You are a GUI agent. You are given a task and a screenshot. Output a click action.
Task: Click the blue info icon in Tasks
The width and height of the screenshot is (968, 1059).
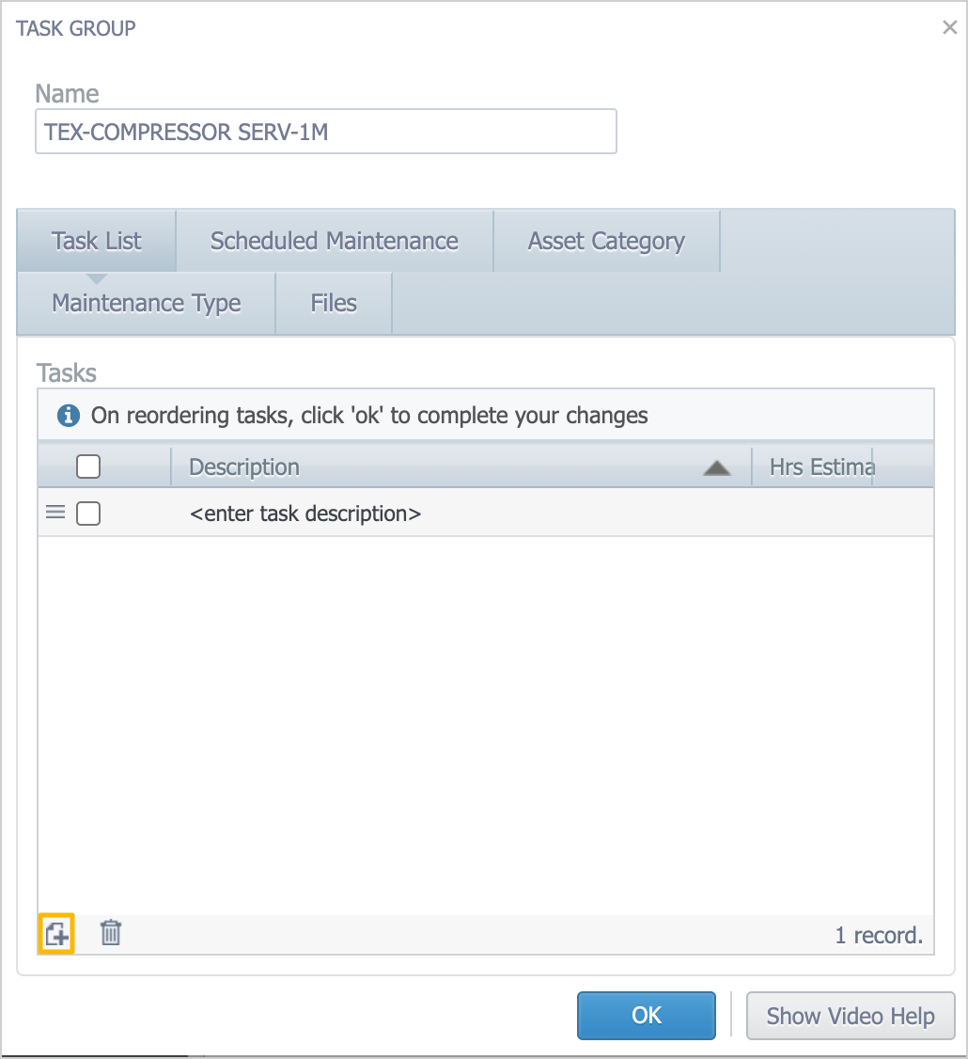tap(68, 415)
